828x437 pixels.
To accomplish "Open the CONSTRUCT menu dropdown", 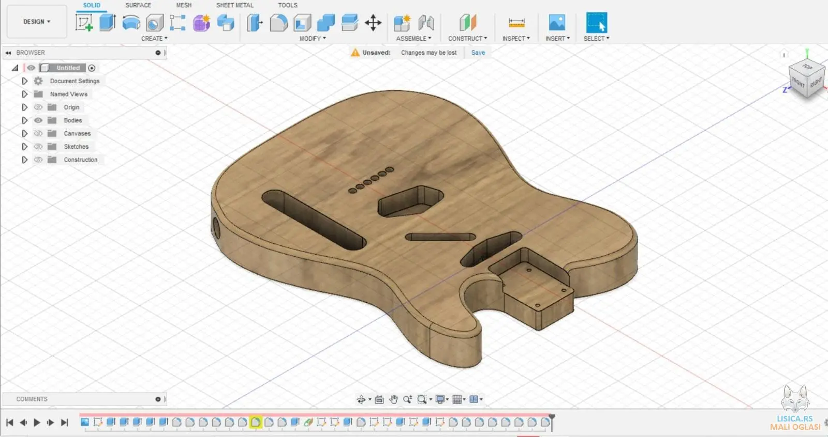I will coord(467,38).
